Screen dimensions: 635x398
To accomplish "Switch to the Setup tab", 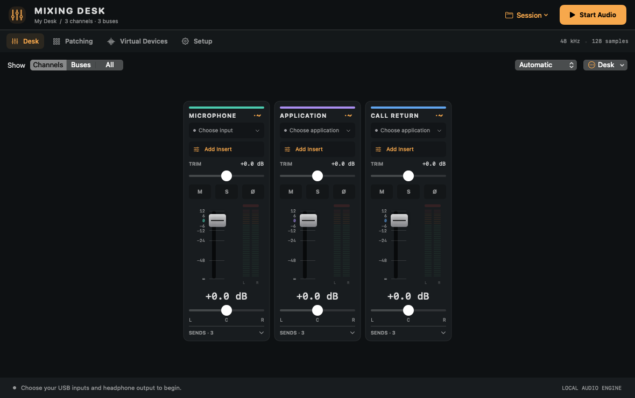I will [x=197, y=41].
